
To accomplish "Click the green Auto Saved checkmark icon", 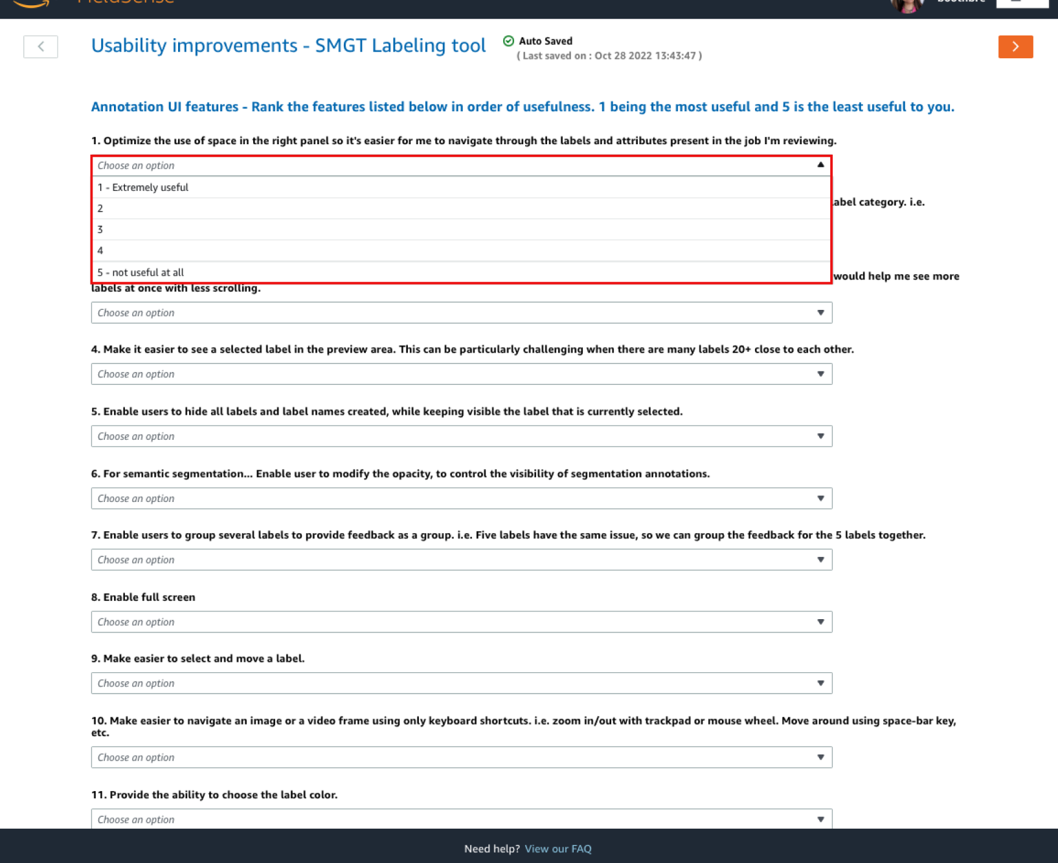I will [x=509, y=41].
